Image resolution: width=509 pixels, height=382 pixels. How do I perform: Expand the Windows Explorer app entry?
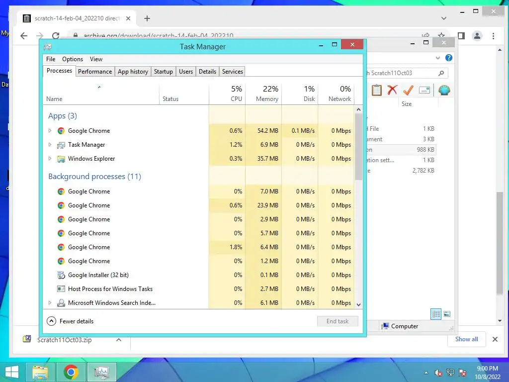[x=50, y=159]
